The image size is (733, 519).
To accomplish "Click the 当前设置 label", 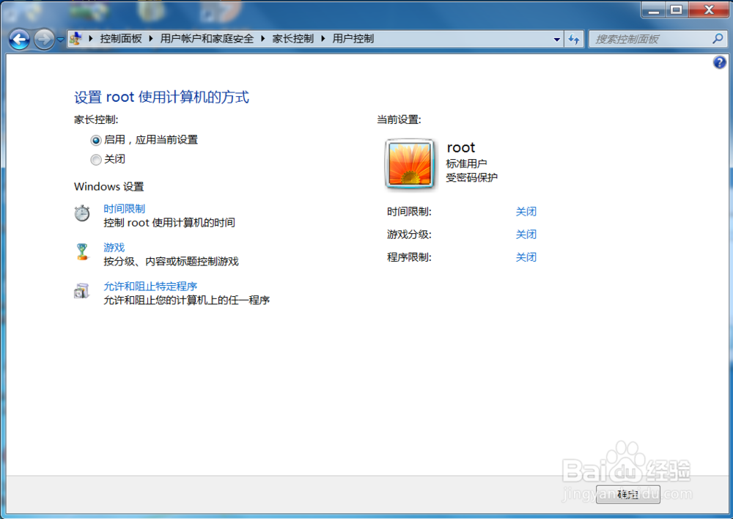I will (x=399, y=119).
